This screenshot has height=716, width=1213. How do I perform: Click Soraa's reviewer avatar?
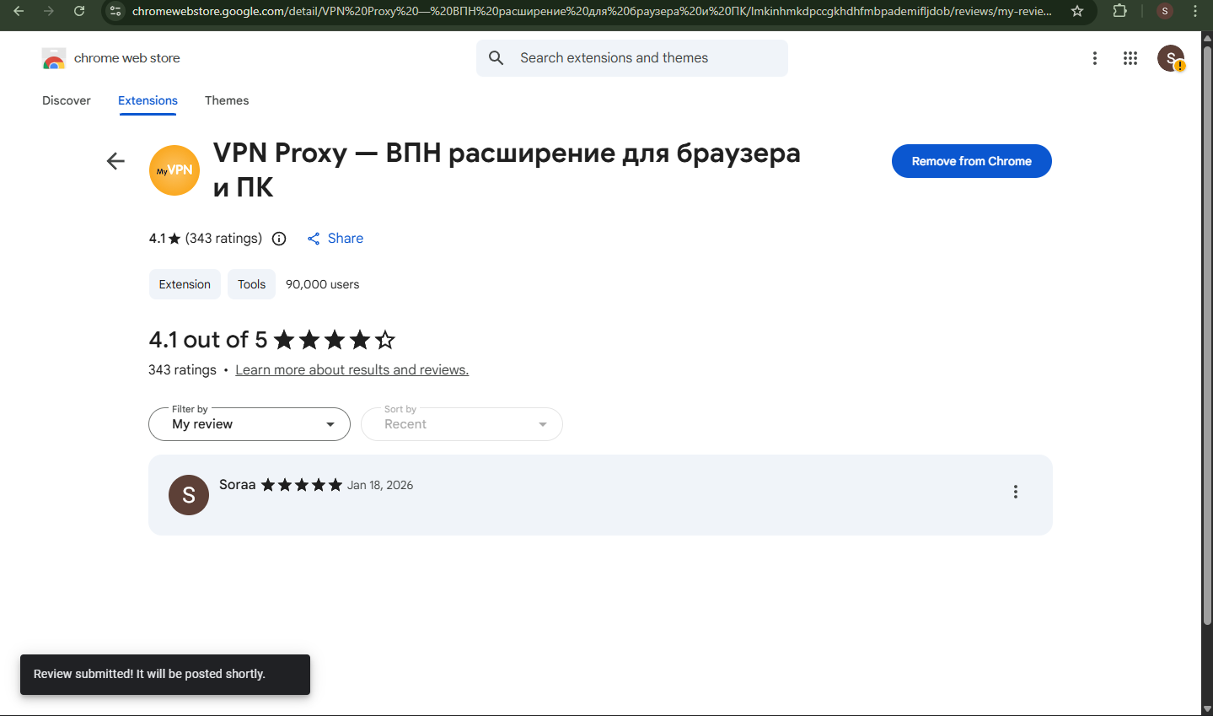189,495
